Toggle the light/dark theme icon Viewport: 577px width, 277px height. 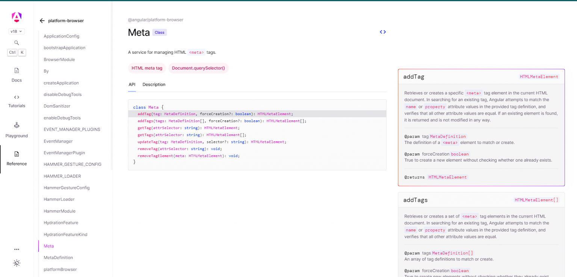(x=17, y=263)
